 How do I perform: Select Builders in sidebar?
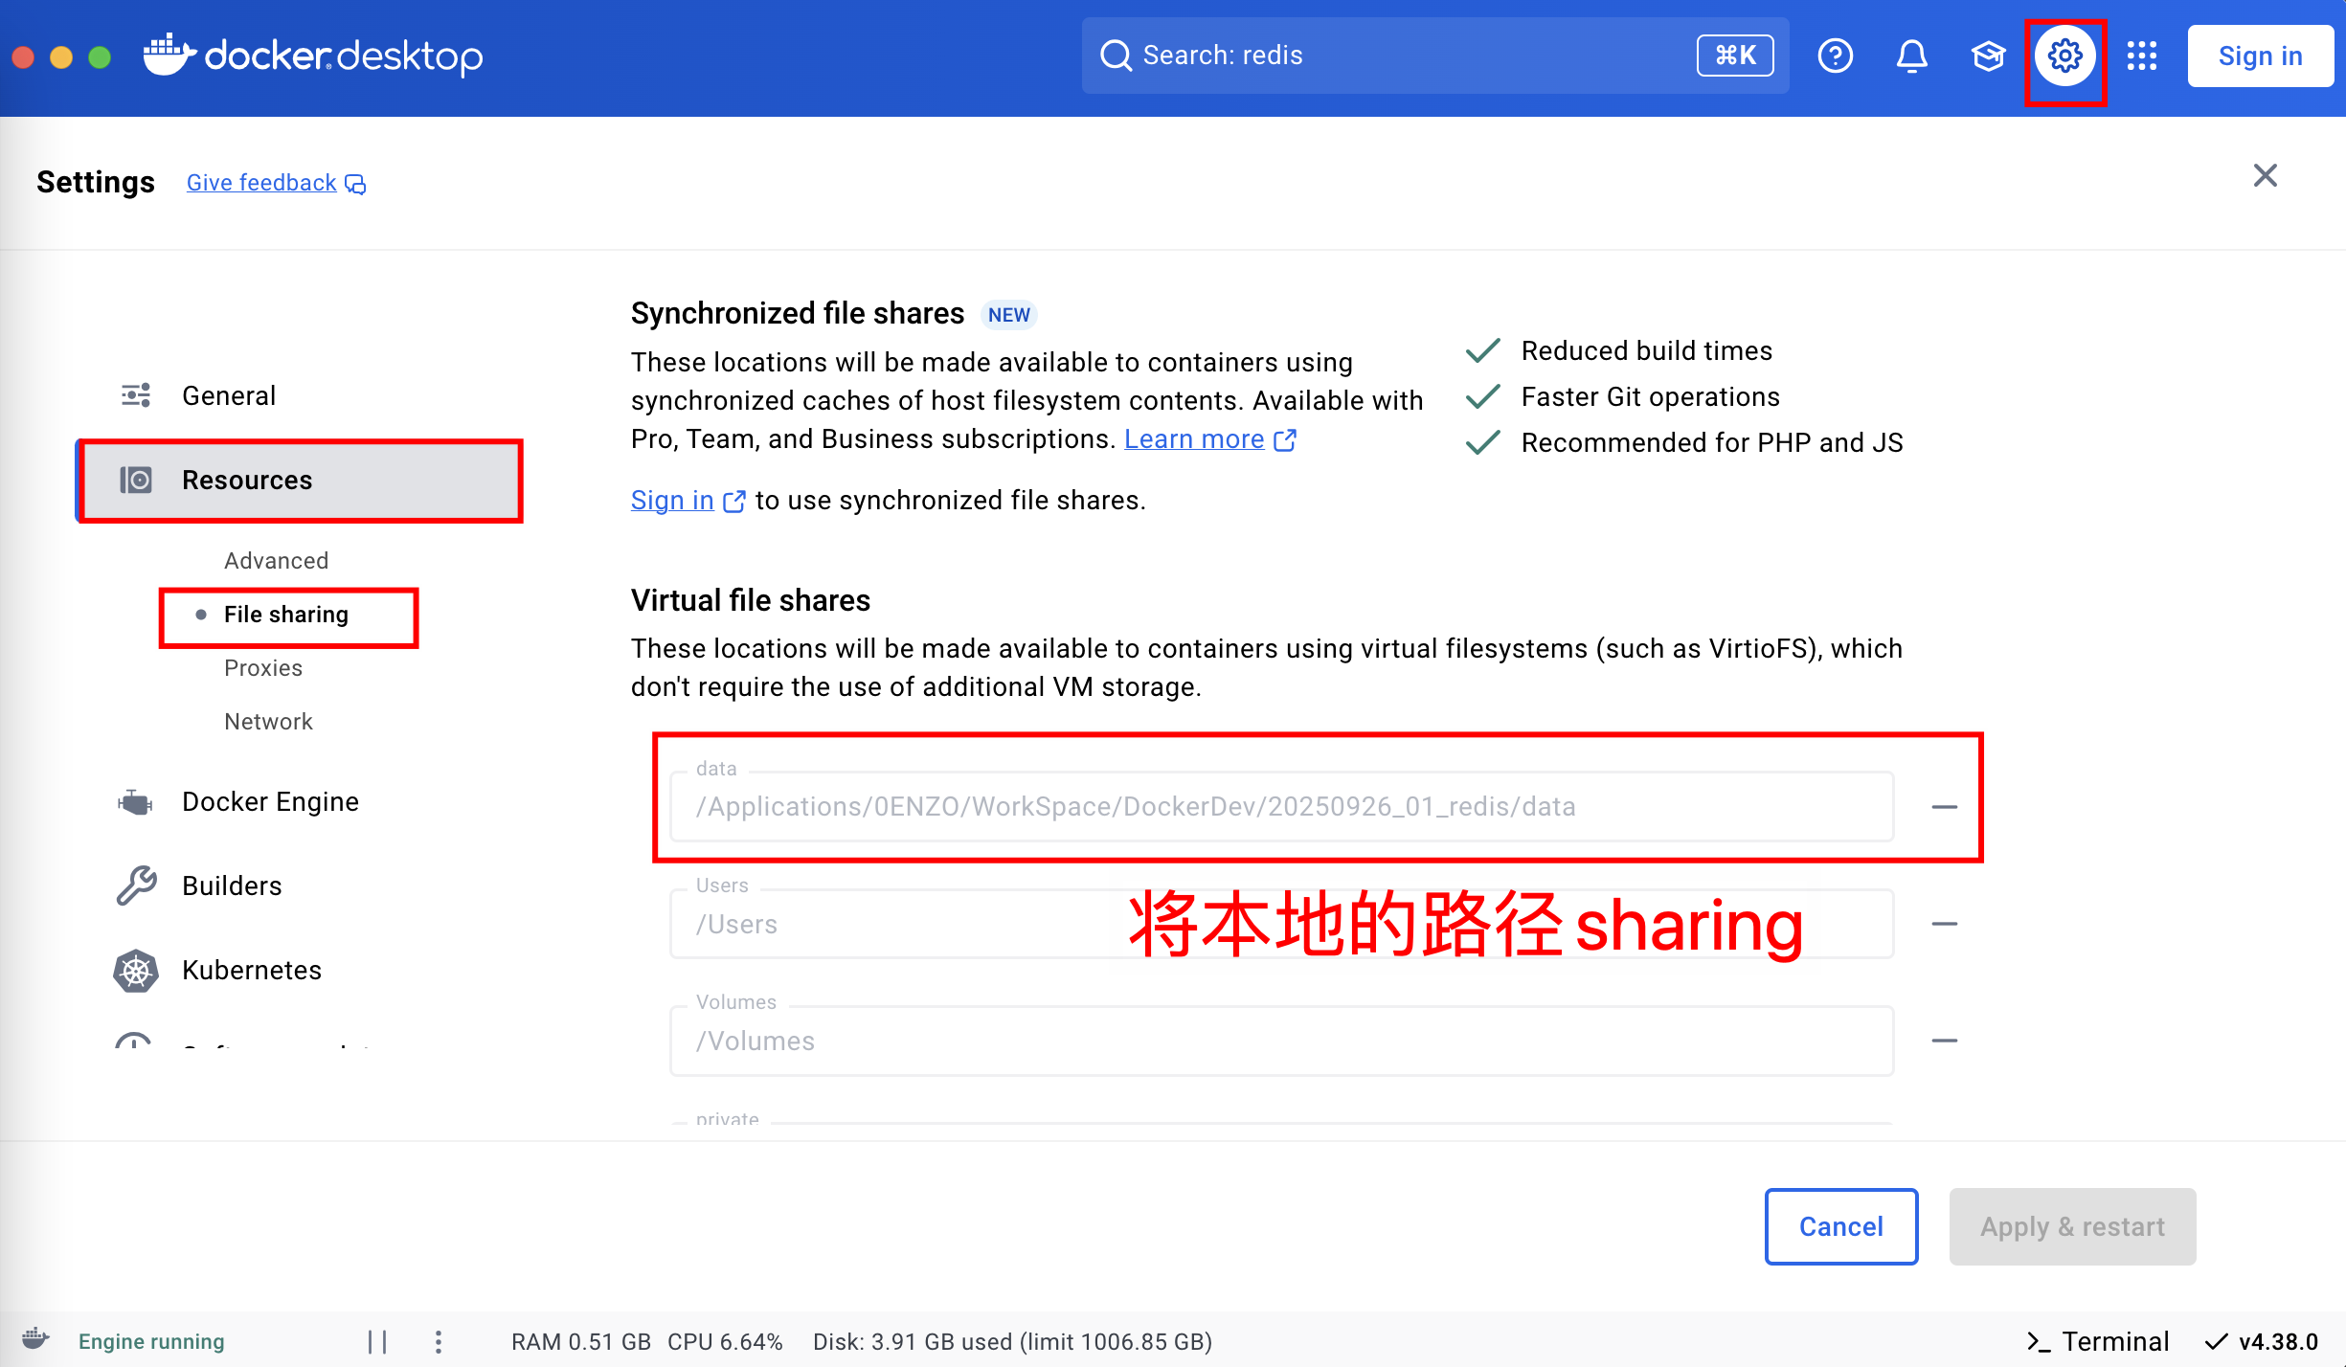(x=232, y=885)
